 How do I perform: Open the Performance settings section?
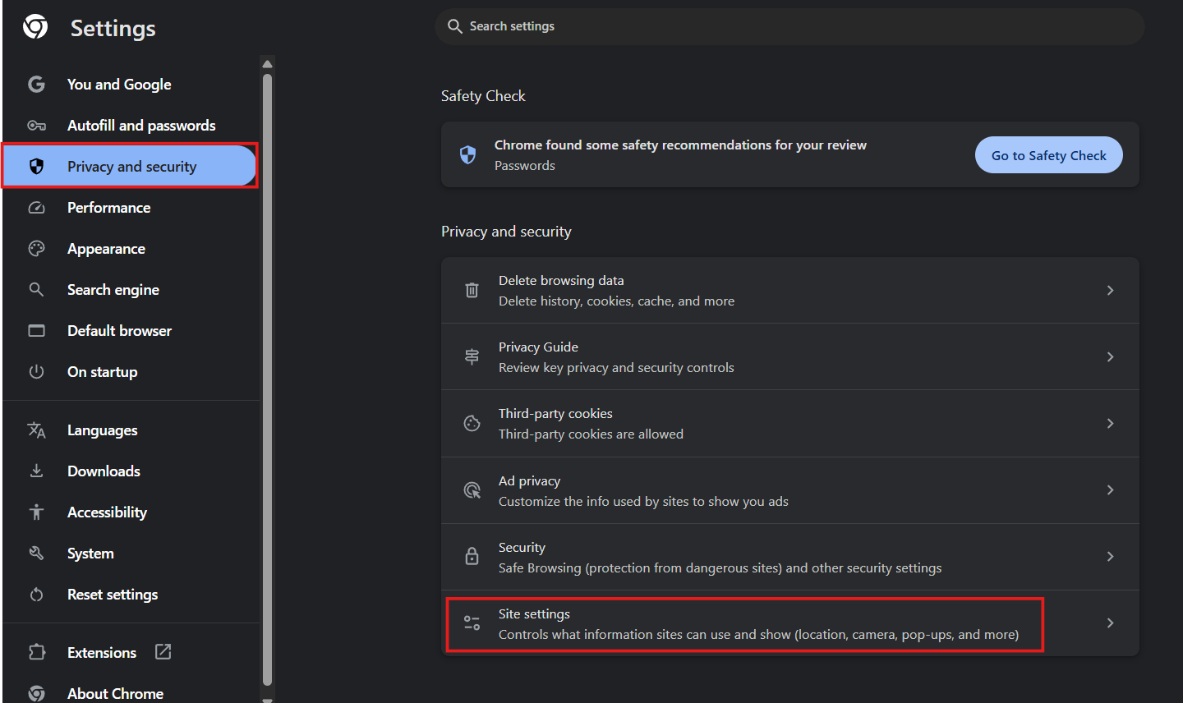[108, 208]
